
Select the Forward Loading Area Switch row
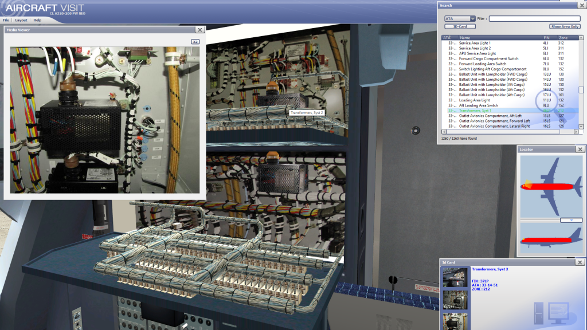click(x=510, y=64)
